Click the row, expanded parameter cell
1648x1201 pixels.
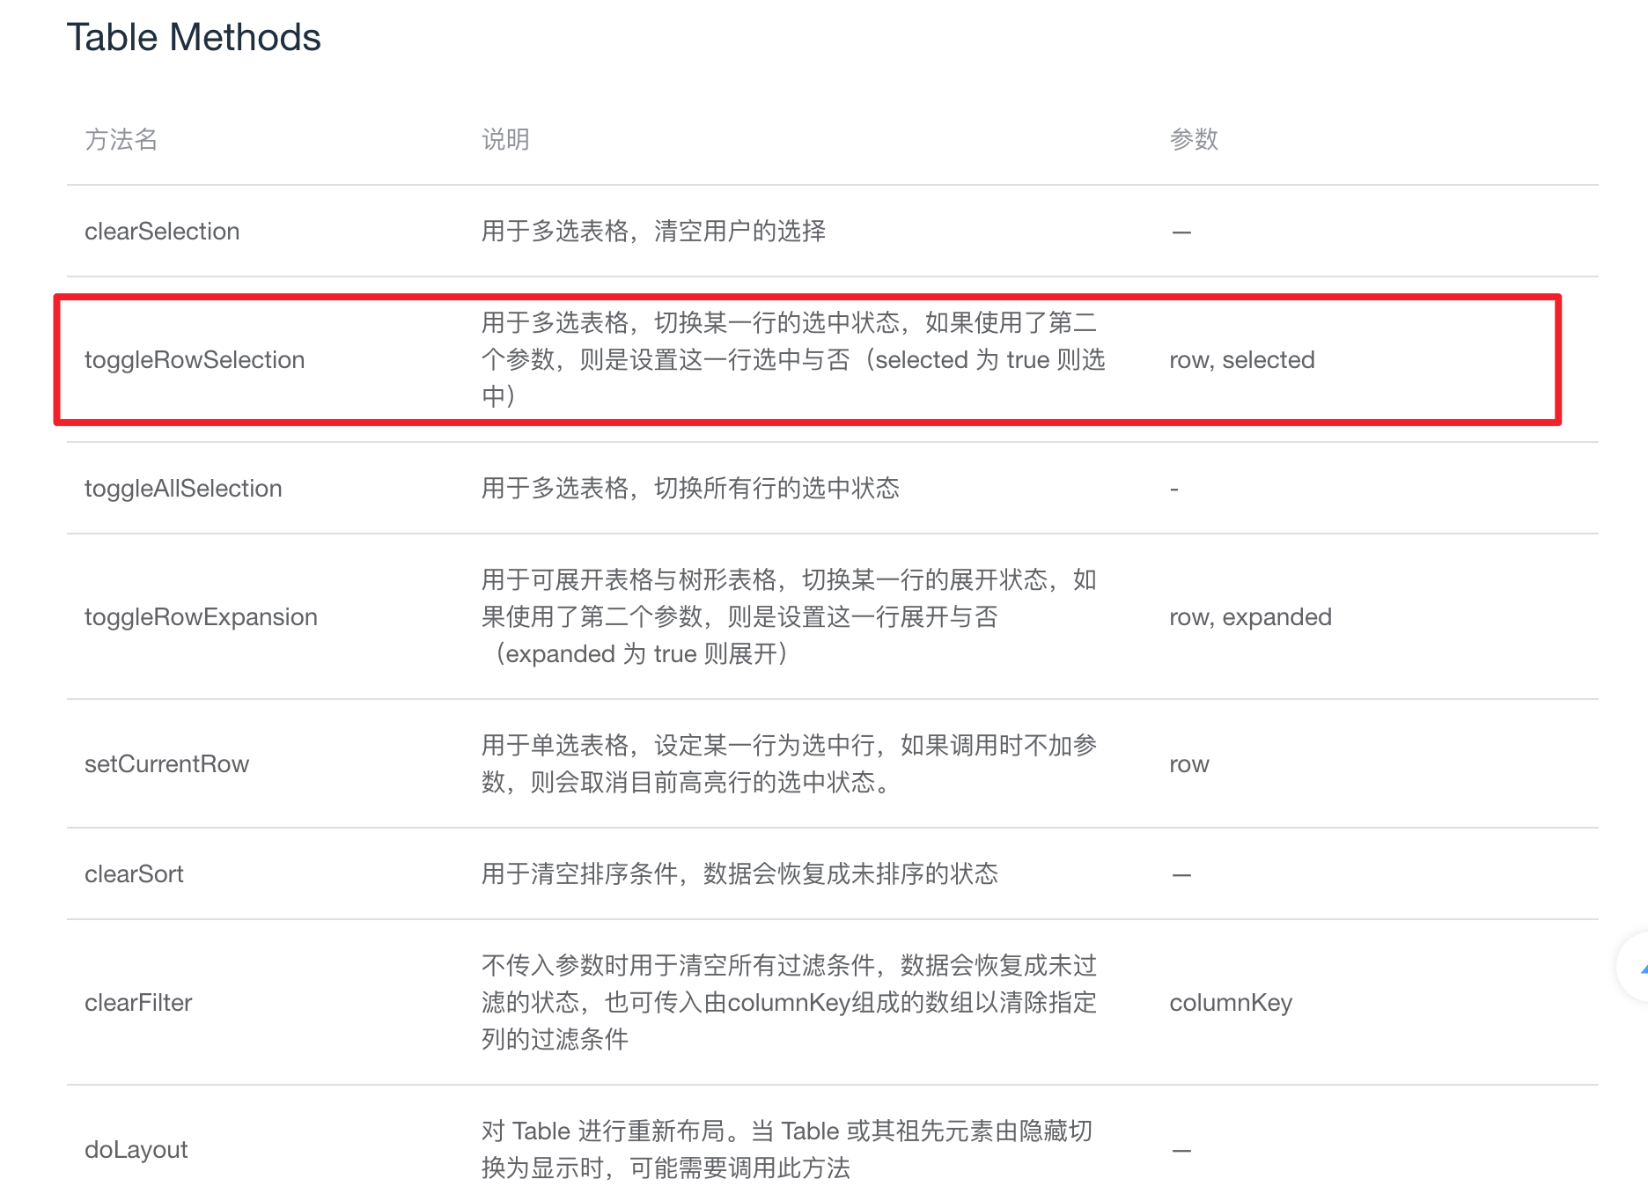click(1250, 616)
